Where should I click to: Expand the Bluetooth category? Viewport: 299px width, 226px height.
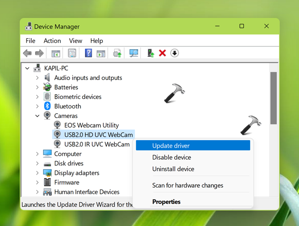click(37, 106)
